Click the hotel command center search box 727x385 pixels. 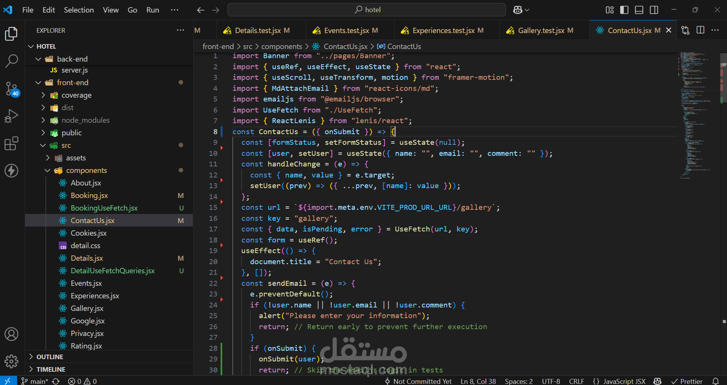coord(367,10)
